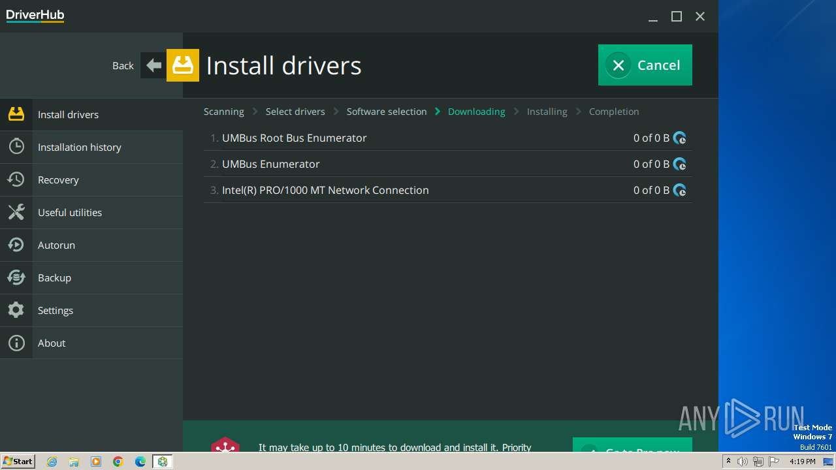Open the Settings menu item

tap(91, 310)
